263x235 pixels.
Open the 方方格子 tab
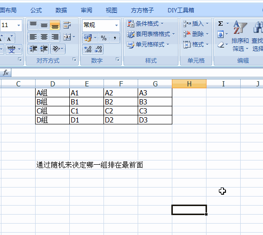click(x=142, y=10)
